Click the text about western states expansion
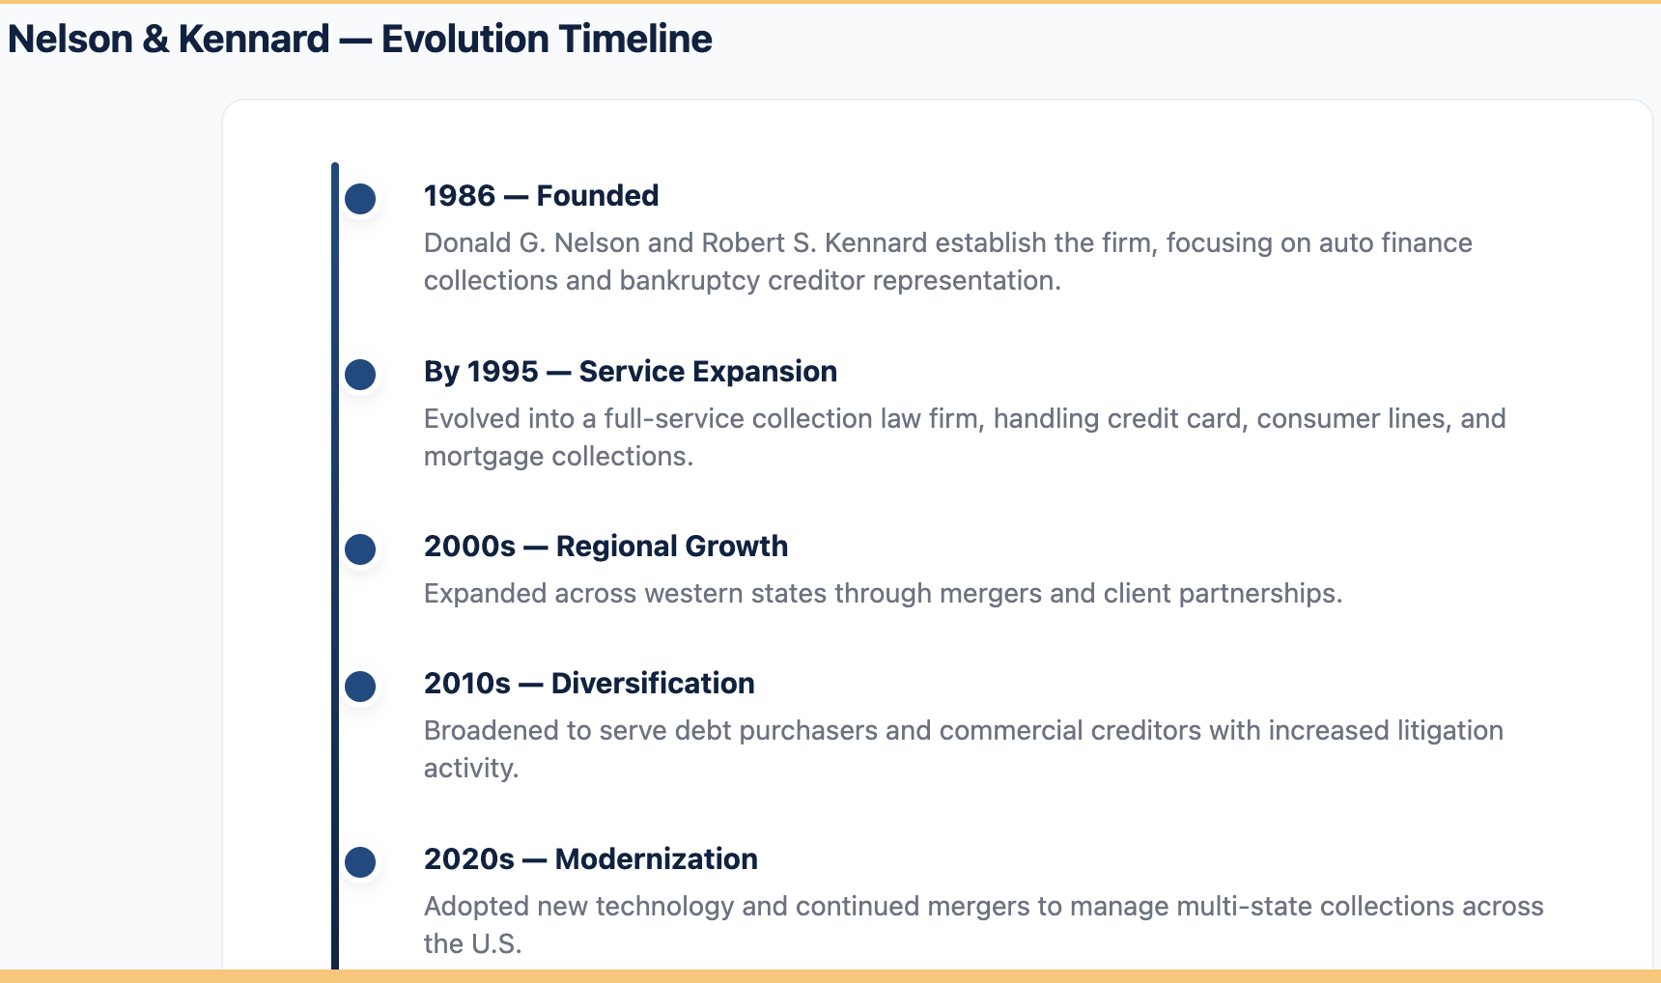This screenshot has width=1661, height=983. [884, 594]
